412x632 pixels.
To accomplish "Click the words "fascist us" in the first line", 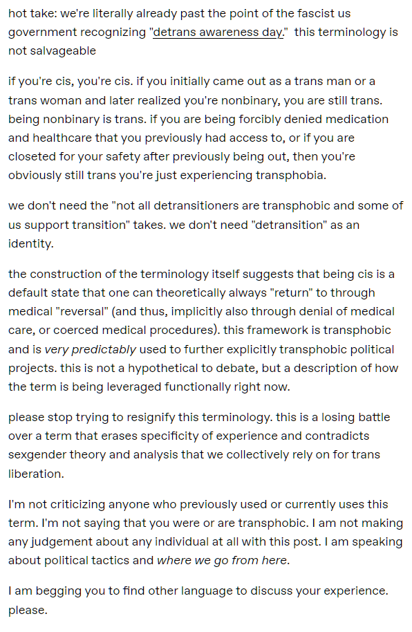I will pyautogui.click(x=324, y=14).
